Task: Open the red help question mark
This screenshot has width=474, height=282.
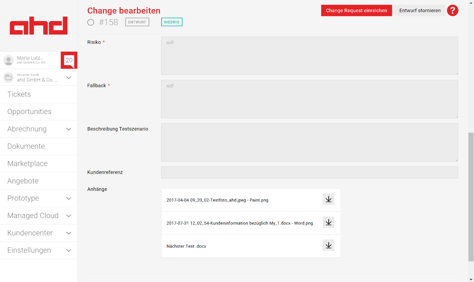Action: click(x=453, y=11)
